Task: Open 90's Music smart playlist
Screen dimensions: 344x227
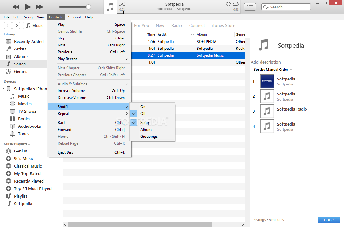Action: tap(23, 159)
